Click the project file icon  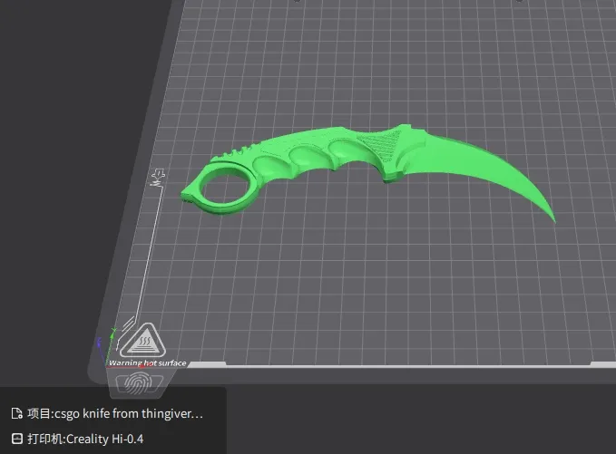17,413
